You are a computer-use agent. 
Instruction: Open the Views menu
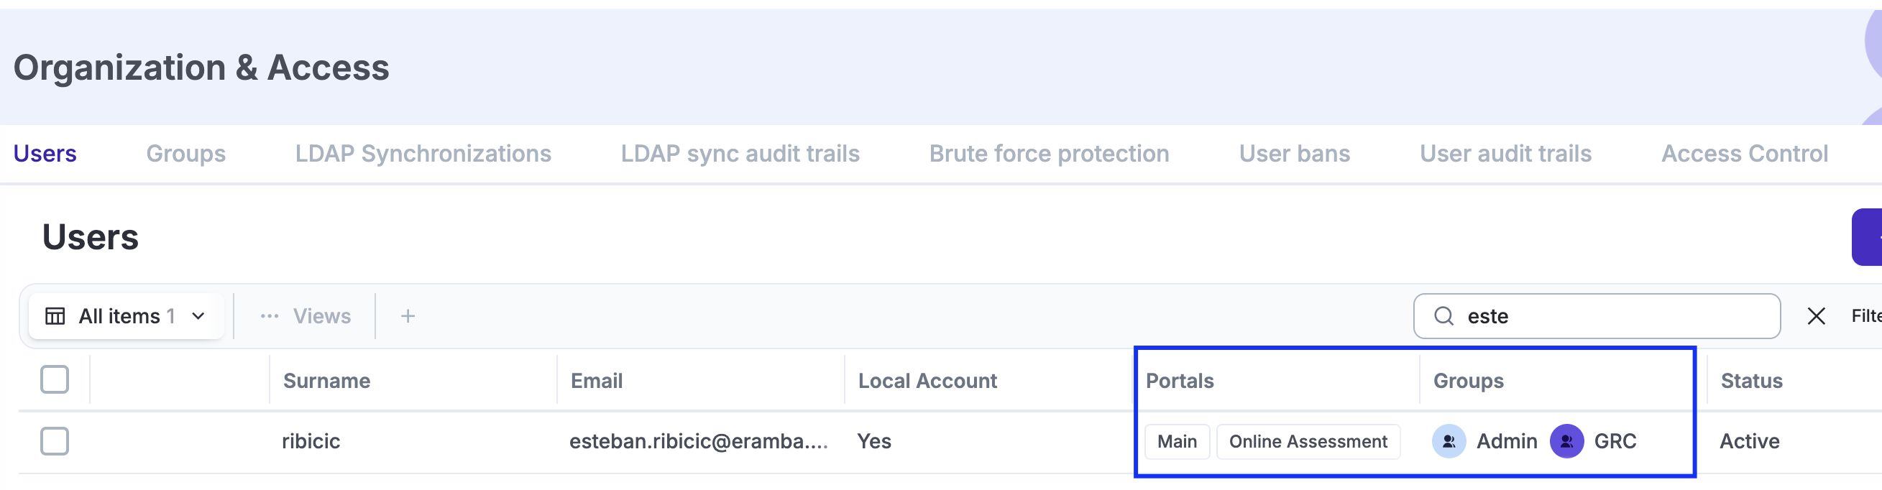click(x=321, y=316)
